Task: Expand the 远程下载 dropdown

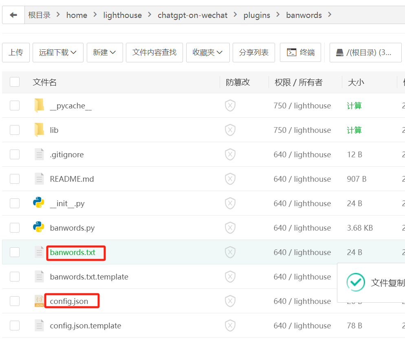Action: pyautogui.click(x=58, y=53)
